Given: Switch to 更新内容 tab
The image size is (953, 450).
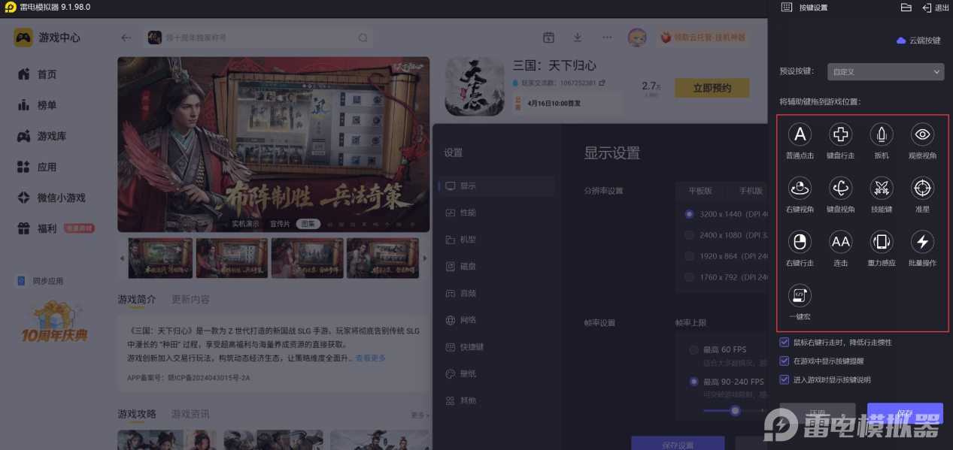Looking at the screenshot, I should click(x=190, y=299).
